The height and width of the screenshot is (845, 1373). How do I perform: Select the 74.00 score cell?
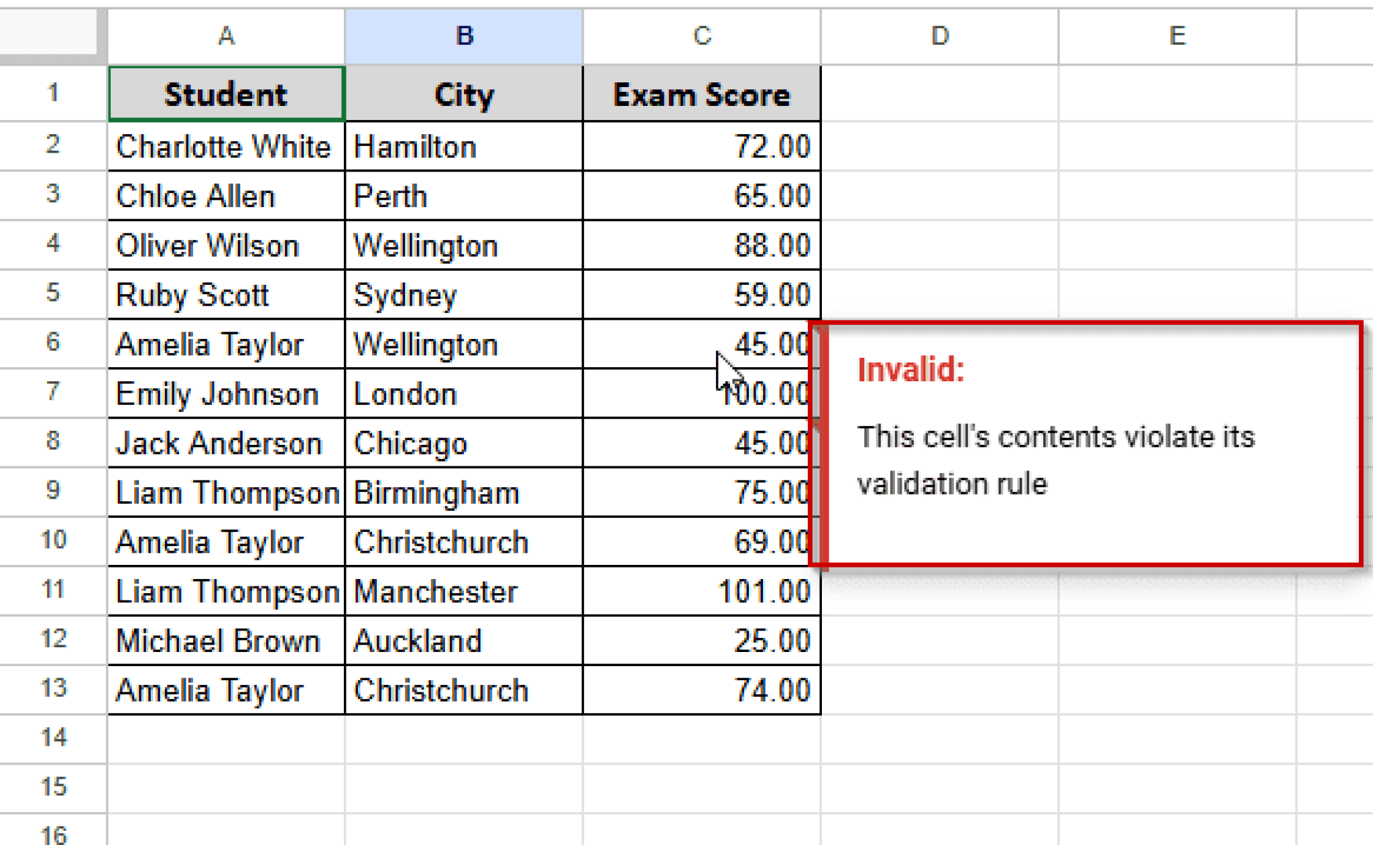701,690
